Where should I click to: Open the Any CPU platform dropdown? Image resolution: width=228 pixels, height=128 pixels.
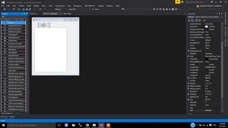tap(79, 9)
